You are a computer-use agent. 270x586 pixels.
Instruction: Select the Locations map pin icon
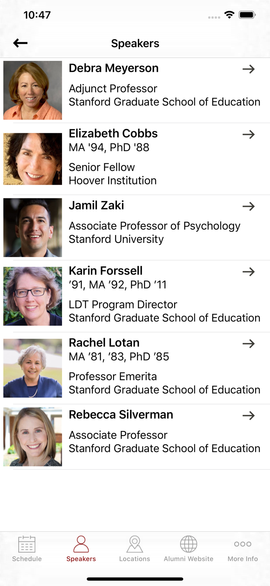click(135, 544)
